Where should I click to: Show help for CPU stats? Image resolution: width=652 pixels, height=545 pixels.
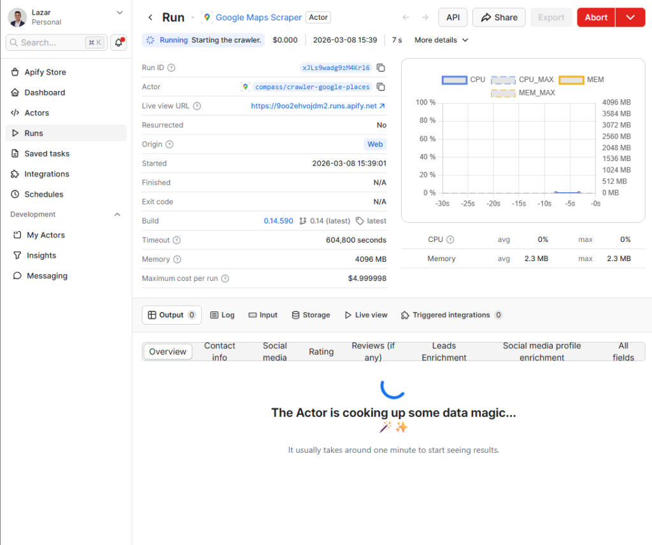pyautogui.click(x=450, y=239)
